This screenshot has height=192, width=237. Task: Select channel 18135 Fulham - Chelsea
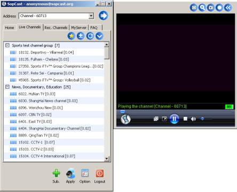54,59
